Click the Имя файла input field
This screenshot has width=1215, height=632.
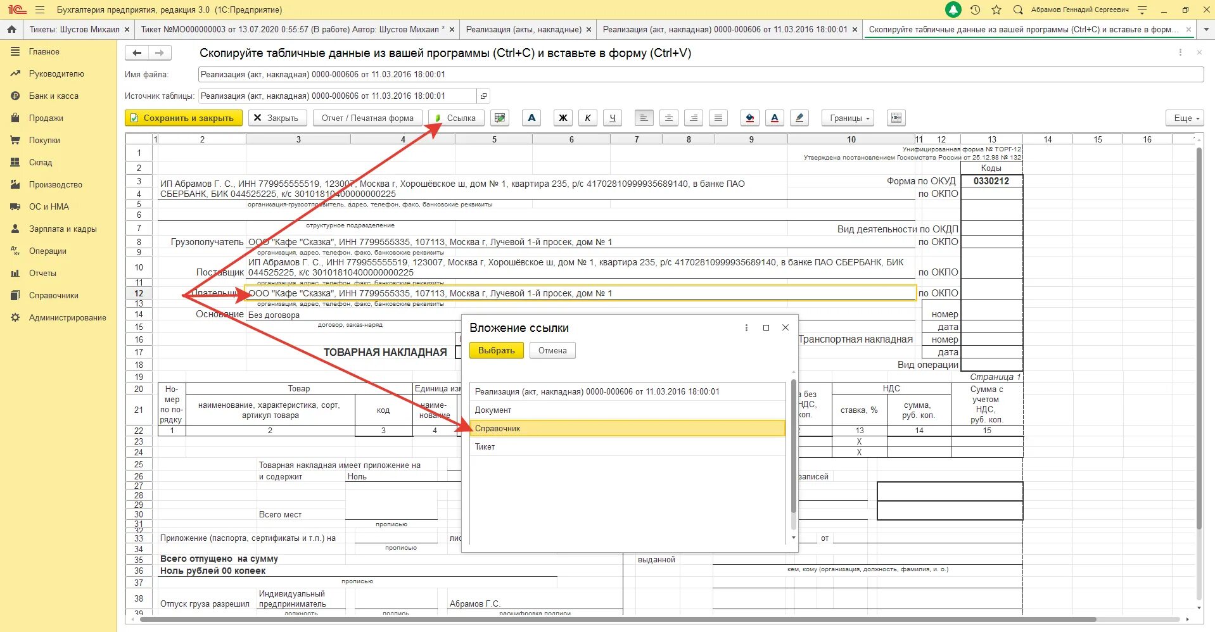point(701,74)
